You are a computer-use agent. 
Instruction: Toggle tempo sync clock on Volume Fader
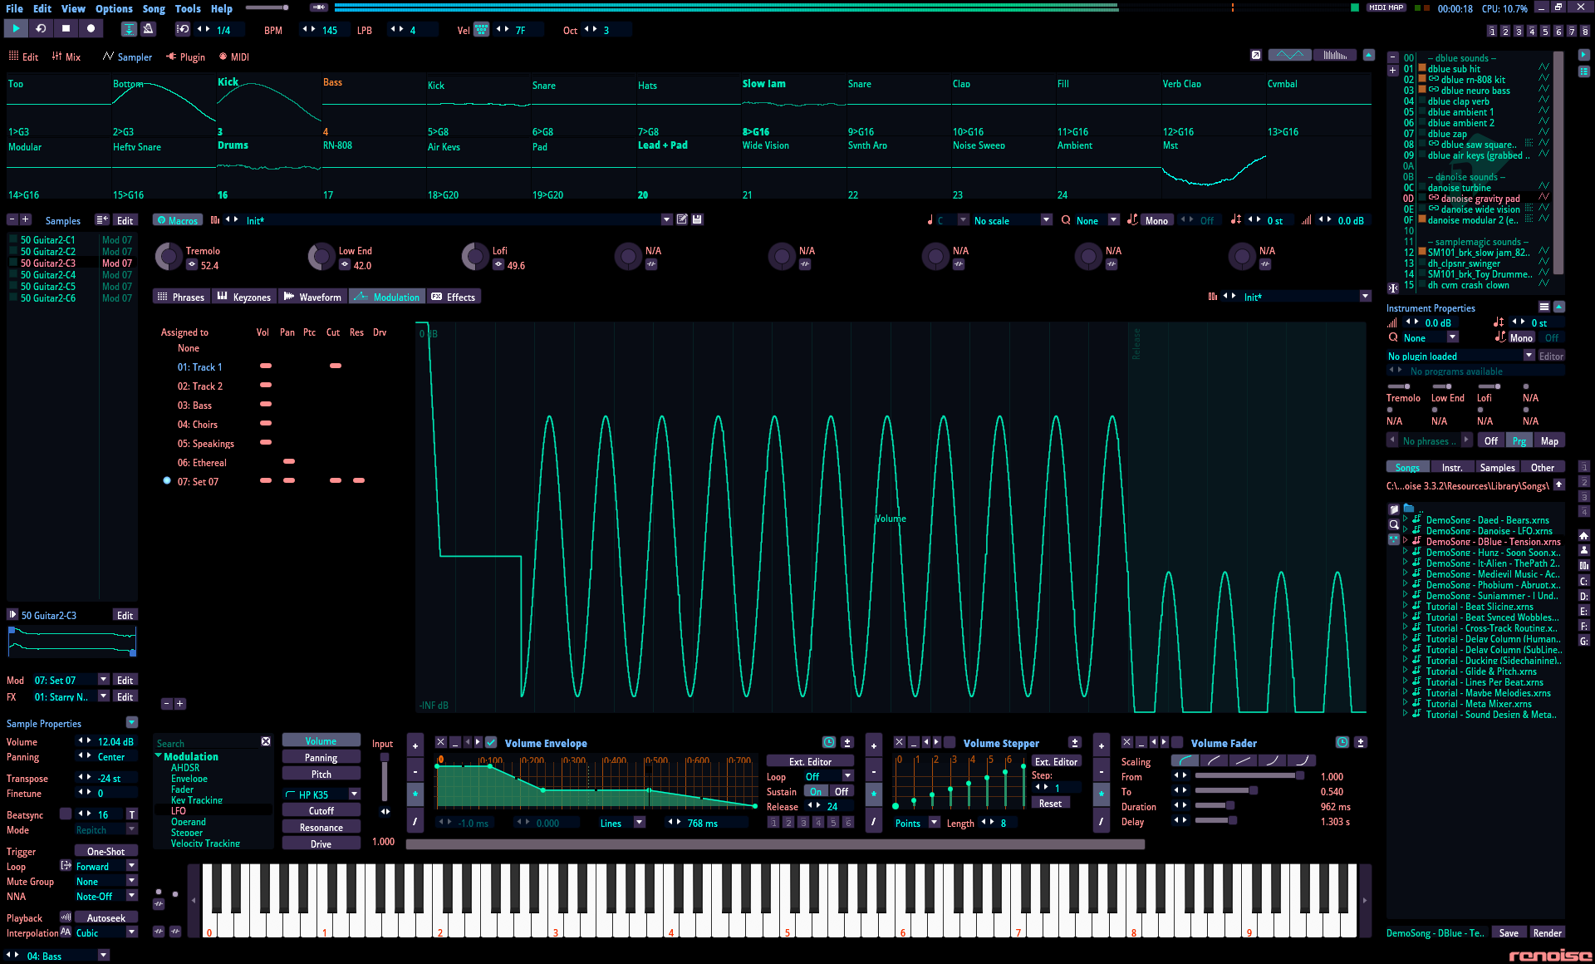[x=1342, y=742]
